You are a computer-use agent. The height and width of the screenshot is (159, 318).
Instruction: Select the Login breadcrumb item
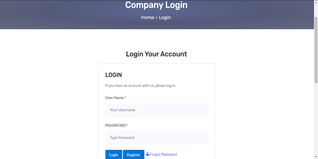tap(165, 17)
